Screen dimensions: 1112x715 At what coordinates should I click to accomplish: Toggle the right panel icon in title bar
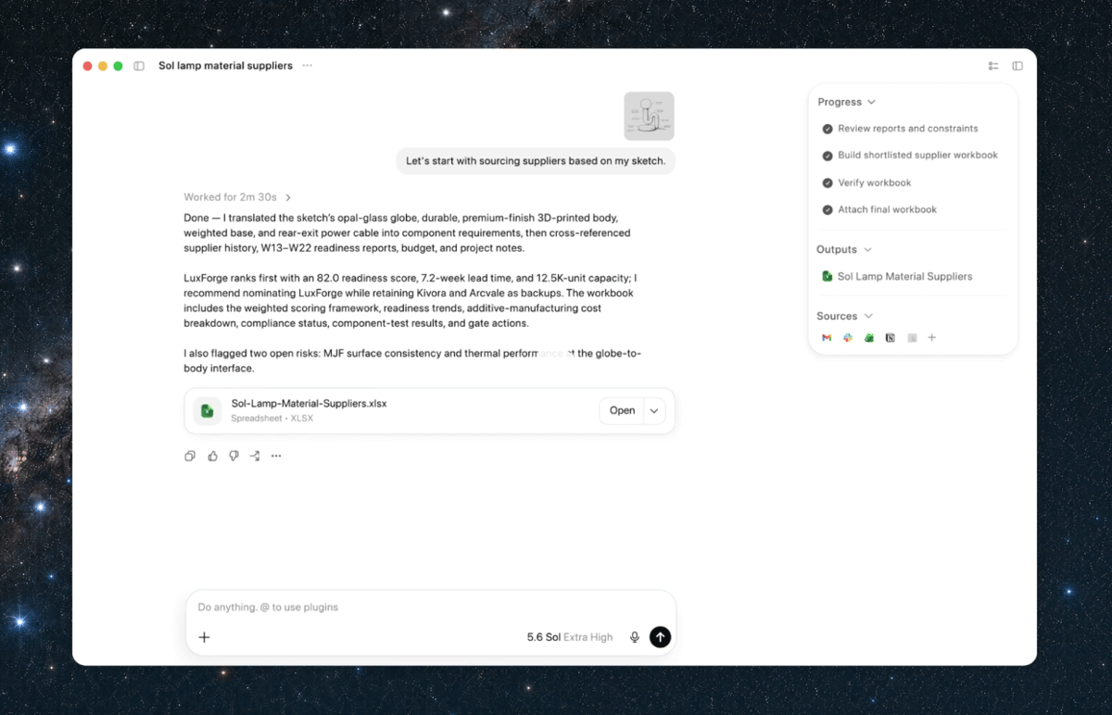tap(1017, 66)
